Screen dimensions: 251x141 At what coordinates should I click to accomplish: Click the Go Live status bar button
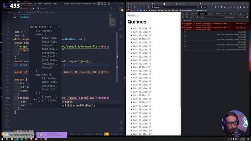99,134
